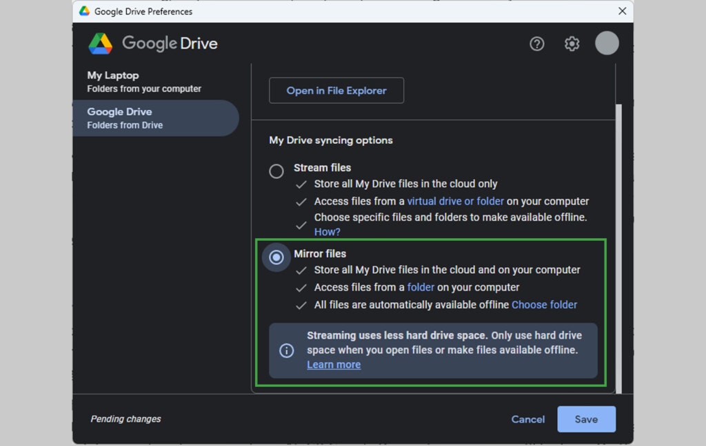Cancel the pending changes
Image resolution: width=706 pixels, height=446 pixels.
tap(527, 419)
